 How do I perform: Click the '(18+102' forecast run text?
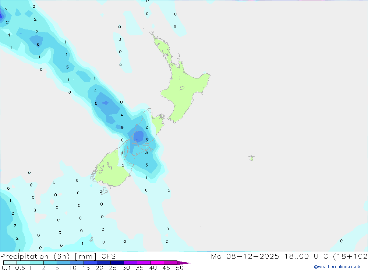click(x=350, y=256)
